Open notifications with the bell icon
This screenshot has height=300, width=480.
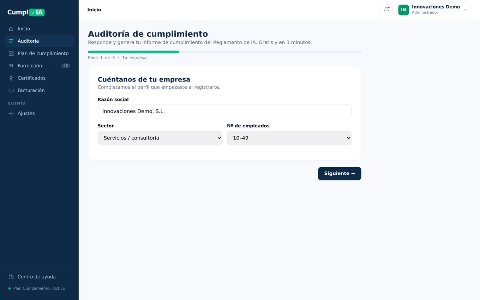(x=386, y=10)
